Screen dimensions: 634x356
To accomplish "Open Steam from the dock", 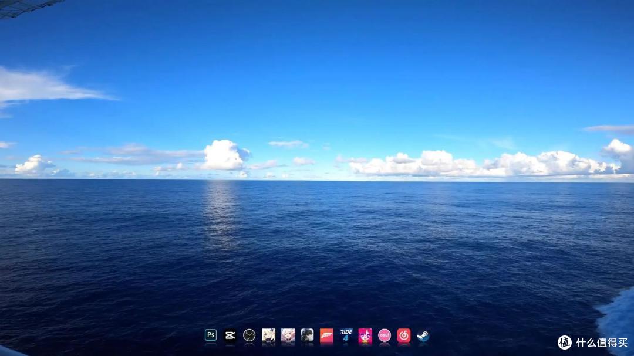I will click(x=423, y=335).
